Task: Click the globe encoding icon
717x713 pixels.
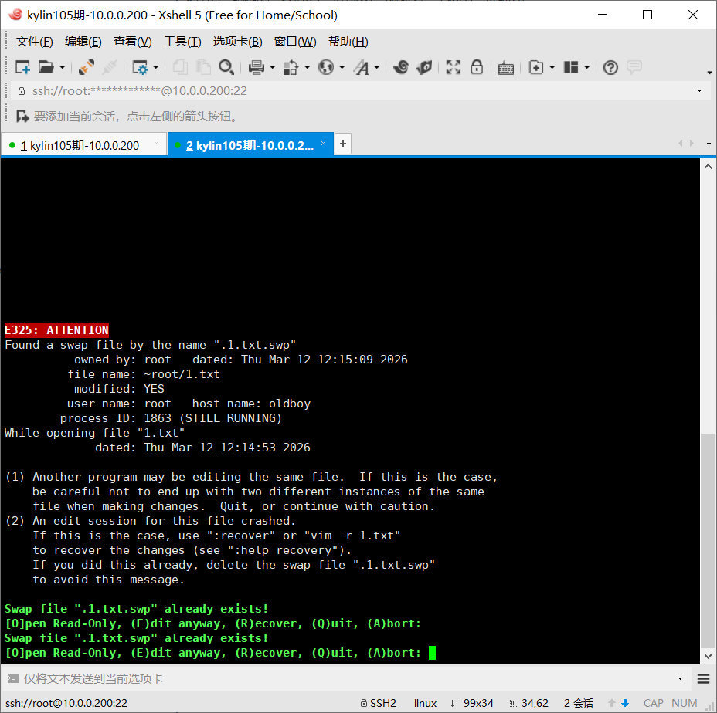Action: tap(326, 68)
